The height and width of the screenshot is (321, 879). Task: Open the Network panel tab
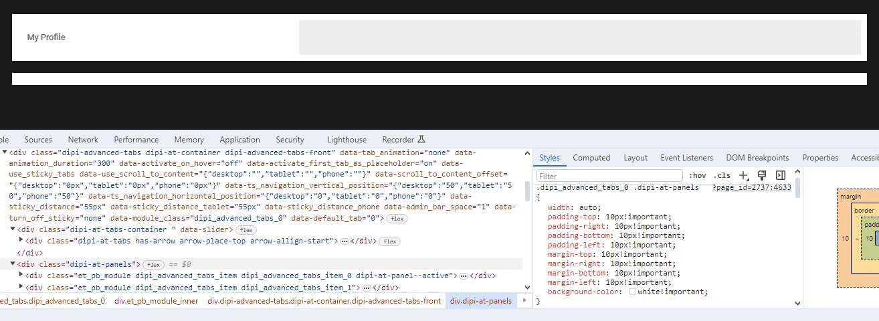tap(83, 140)
